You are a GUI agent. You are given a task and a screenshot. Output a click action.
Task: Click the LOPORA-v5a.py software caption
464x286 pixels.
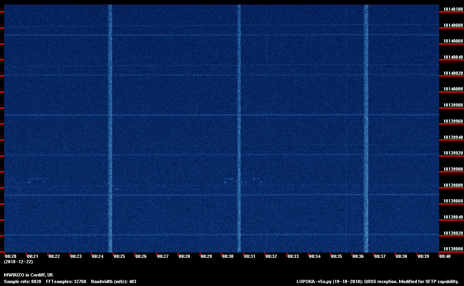(x=378, y=281)
